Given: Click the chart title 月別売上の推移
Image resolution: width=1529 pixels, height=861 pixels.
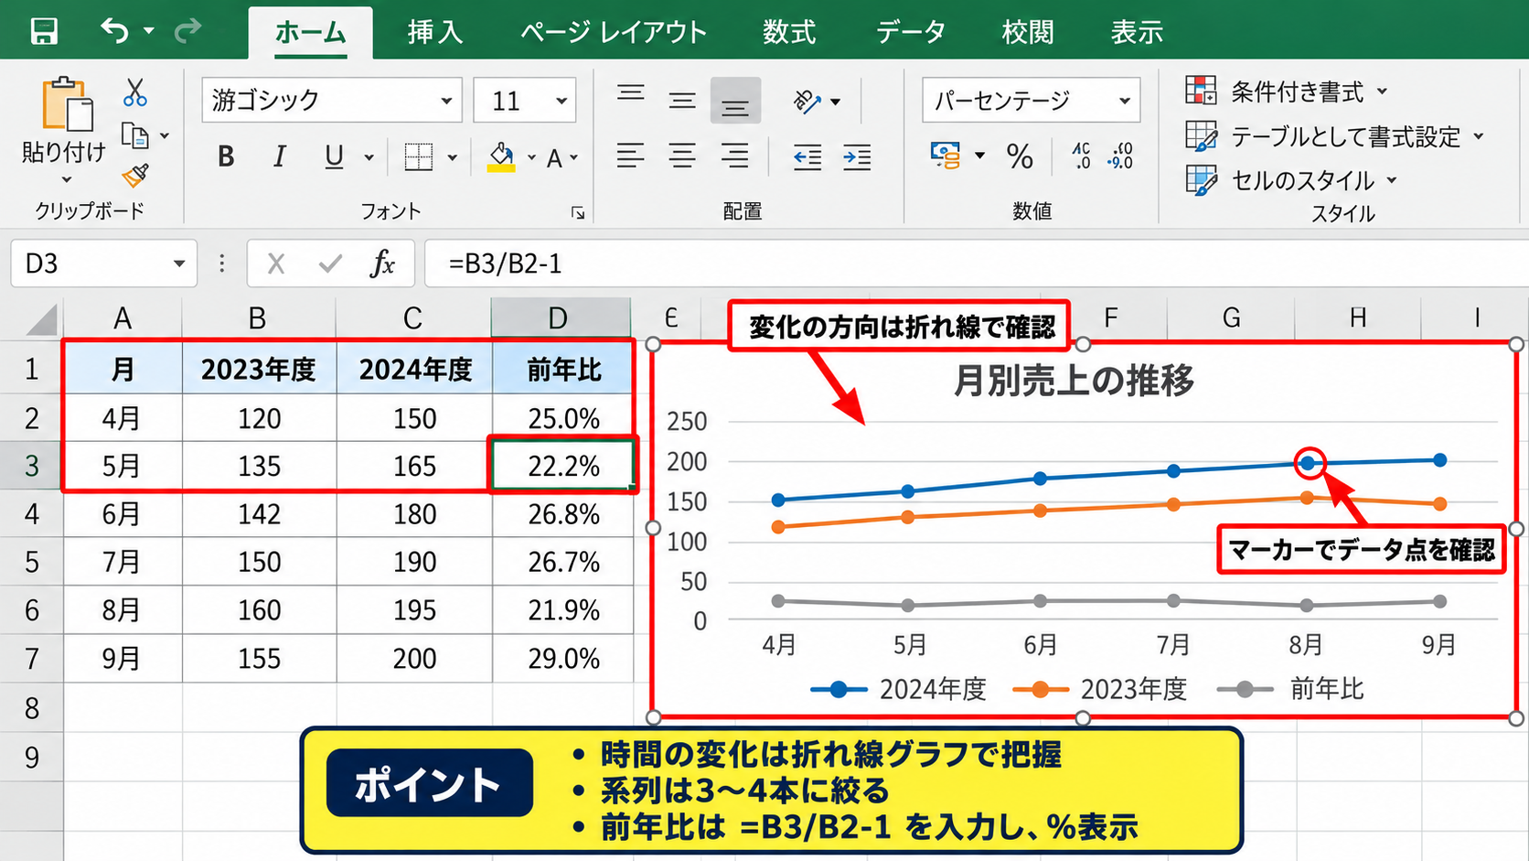Looking at the screenshot, I should [x=1074, y=380].
